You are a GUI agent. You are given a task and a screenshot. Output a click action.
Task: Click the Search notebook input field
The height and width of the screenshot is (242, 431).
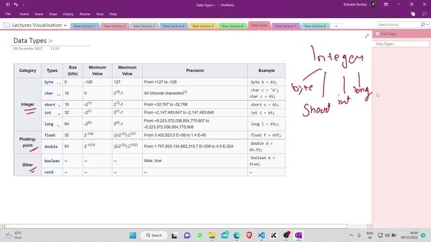pos(399,25)
